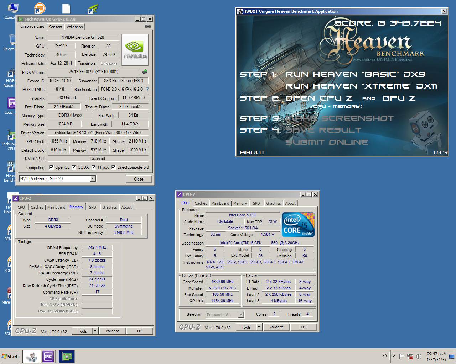Click the GPU-Z taskbar icon
456x364 pixels.
(x=67, y=356)
